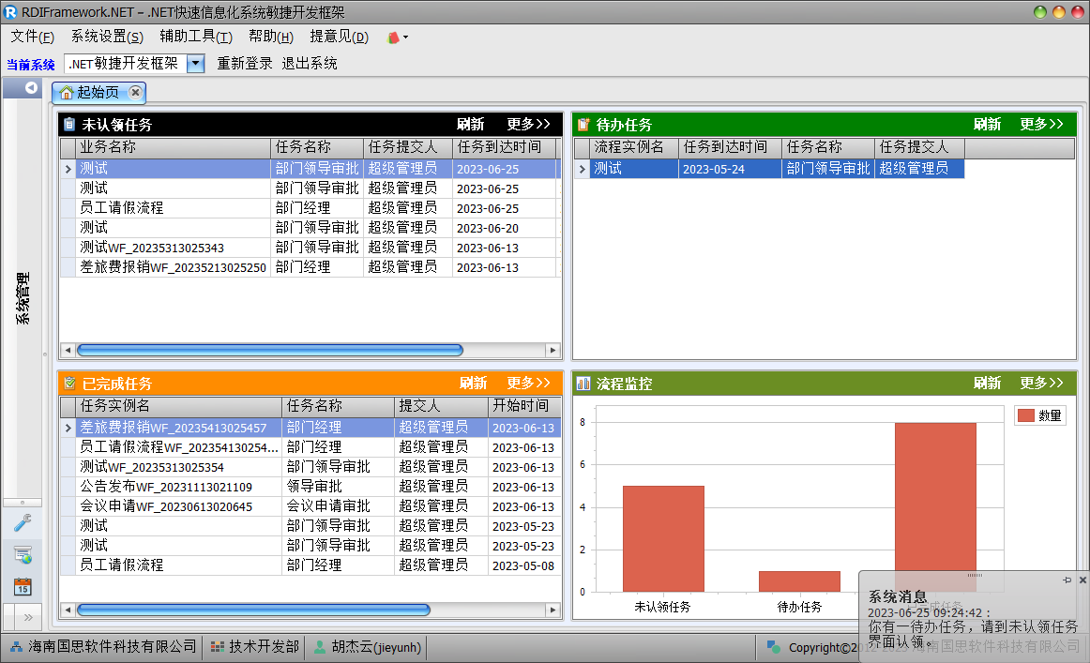Screen dimensions: 1090x663
Task: Collapse the left navigation panel arrow
Action: 31,88
